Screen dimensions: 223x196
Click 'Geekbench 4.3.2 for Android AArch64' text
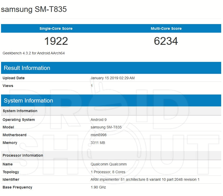coord(34,53)
